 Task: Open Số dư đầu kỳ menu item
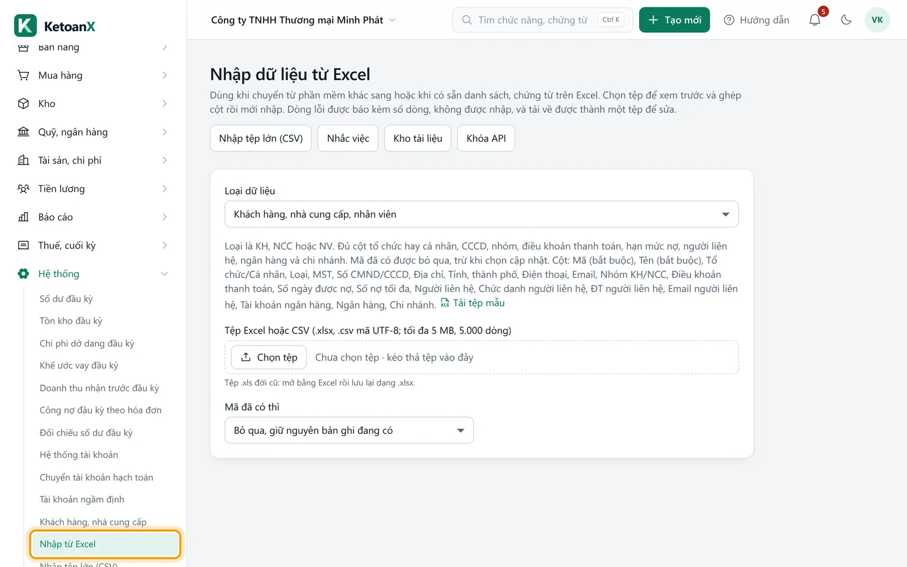tap(66, 299)
